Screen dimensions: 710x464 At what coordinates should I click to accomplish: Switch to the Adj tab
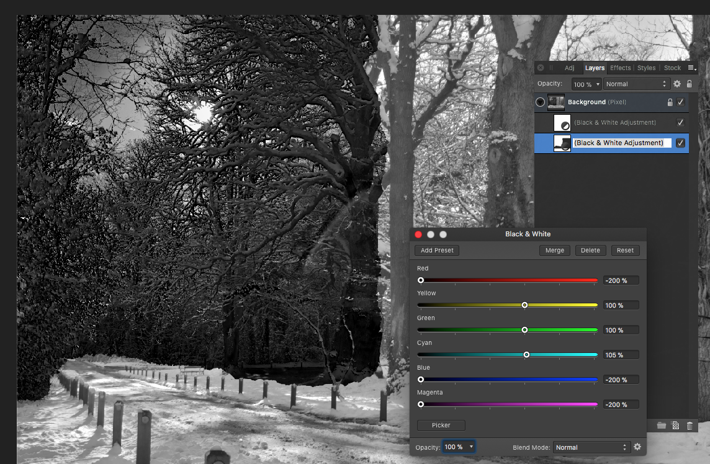click(569, 68)
